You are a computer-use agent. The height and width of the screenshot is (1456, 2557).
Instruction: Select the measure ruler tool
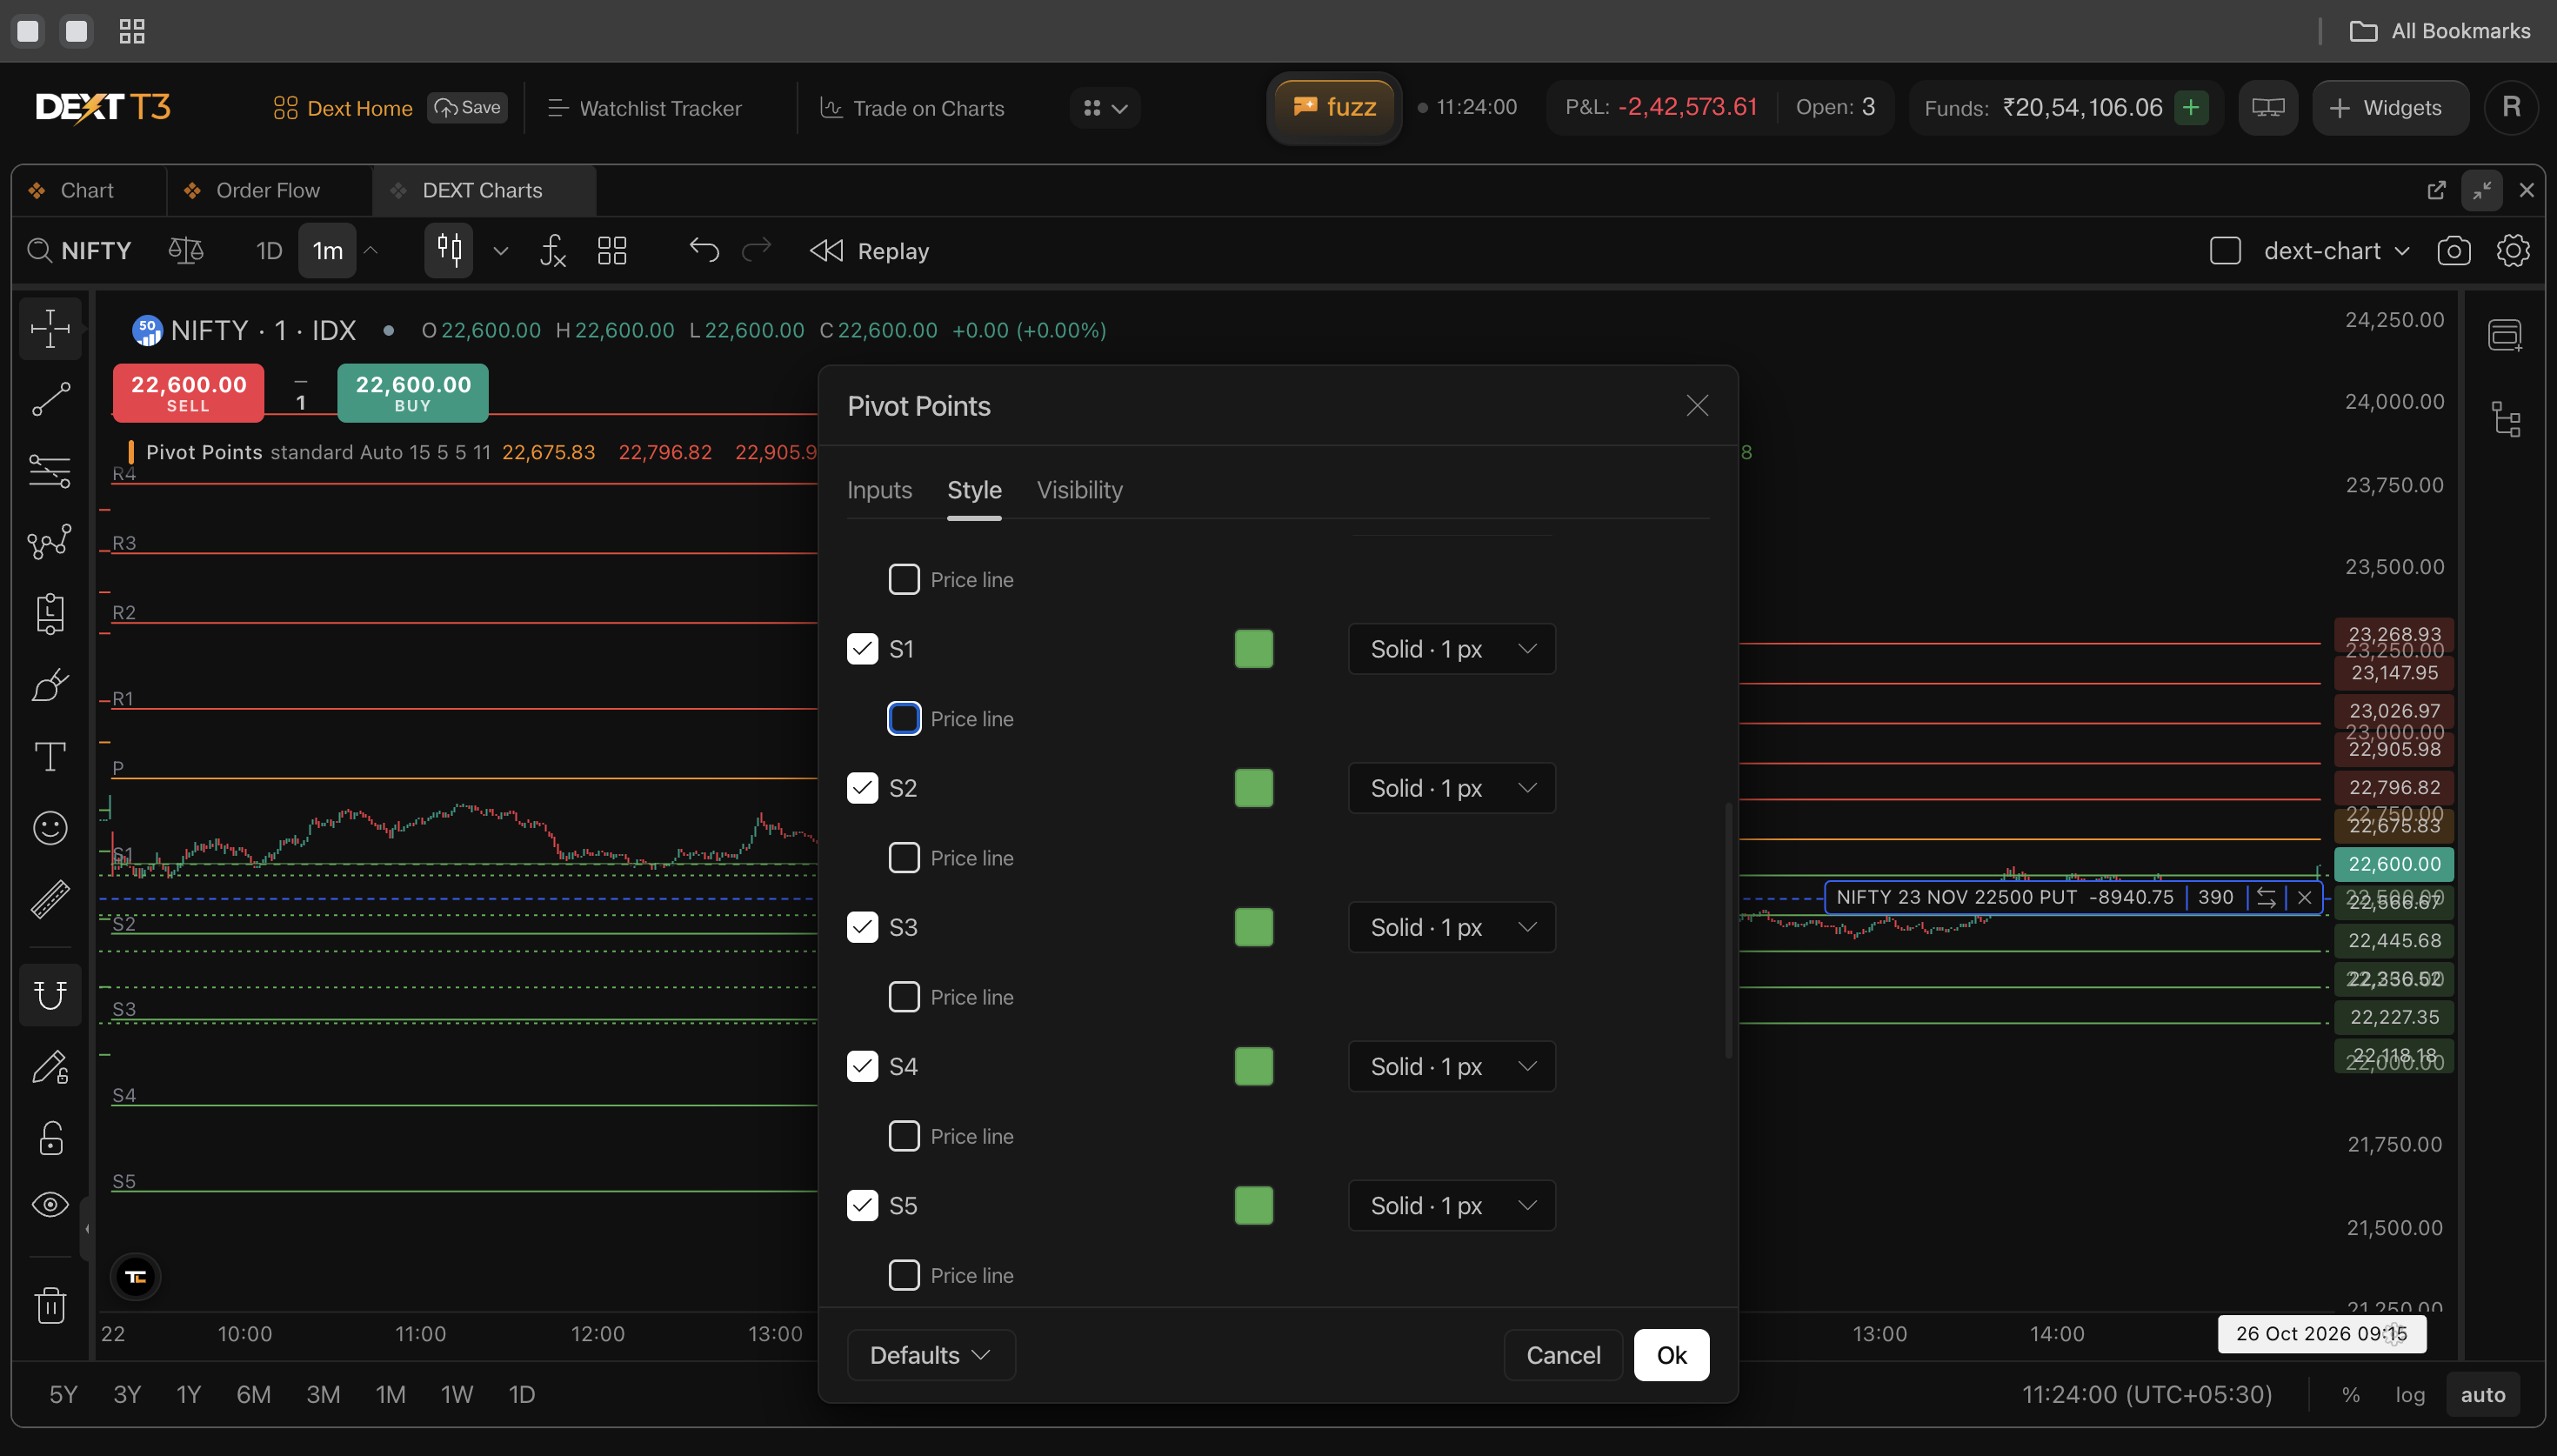click(50, 899)
